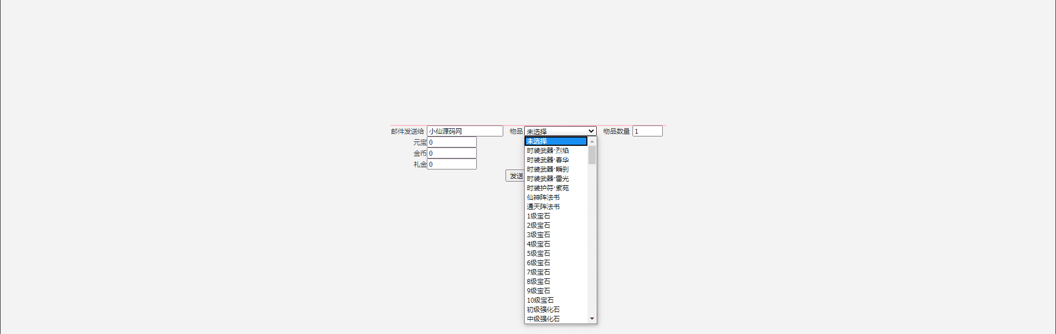Pick the 4级宝石 option
This screenshot has height=334, width=1056.
click(556, 244)
